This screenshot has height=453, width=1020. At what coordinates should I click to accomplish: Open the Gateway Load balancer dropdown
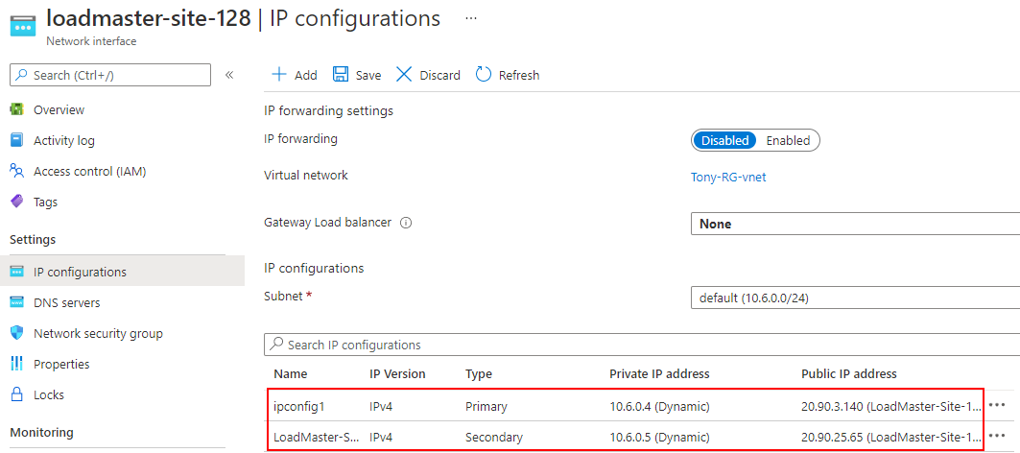855,224
